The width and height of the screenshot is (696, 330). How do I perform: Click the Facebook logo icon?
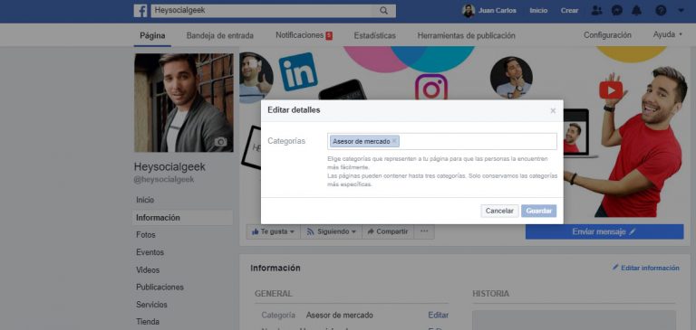click(140, 11)
